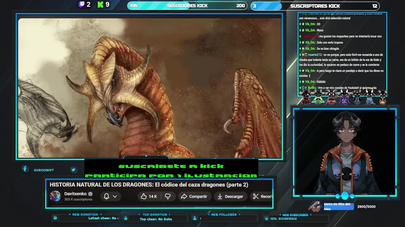The width and height of the screenshot is (405, 227).
Task: Click the 305 K suscriptores text
Action: pyautogui.click(x=78, y=199)
